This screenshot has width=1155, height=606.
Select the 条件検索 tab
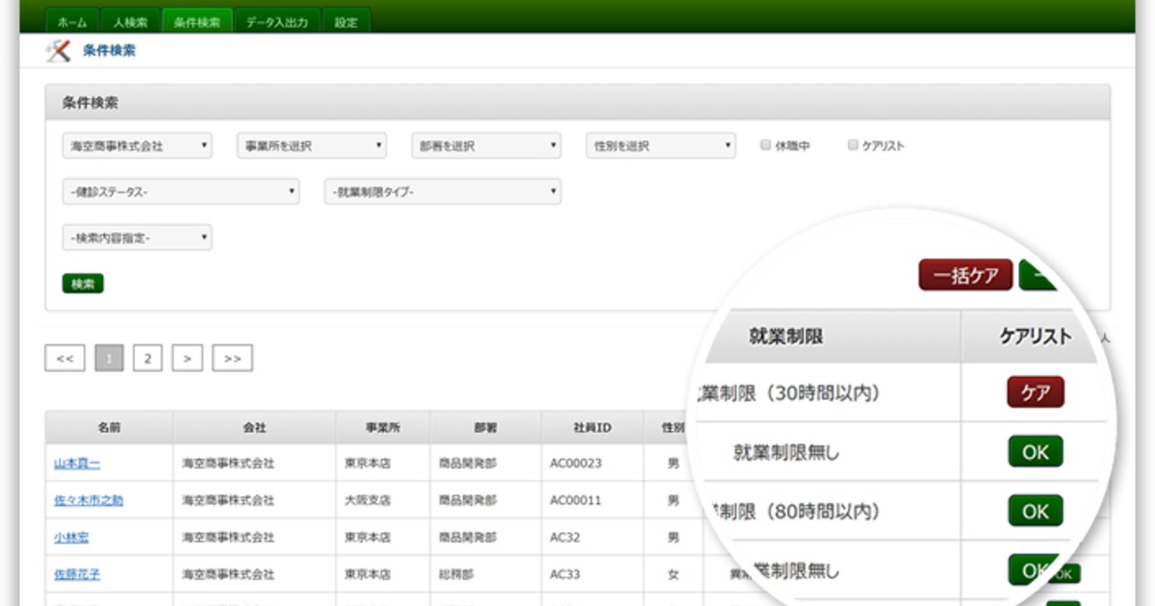pos(197,21)
